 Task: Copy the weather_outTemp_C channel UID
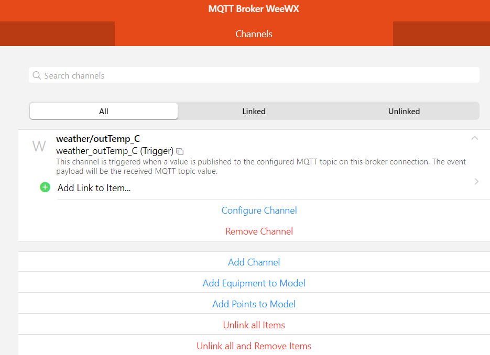pos(180,151)
